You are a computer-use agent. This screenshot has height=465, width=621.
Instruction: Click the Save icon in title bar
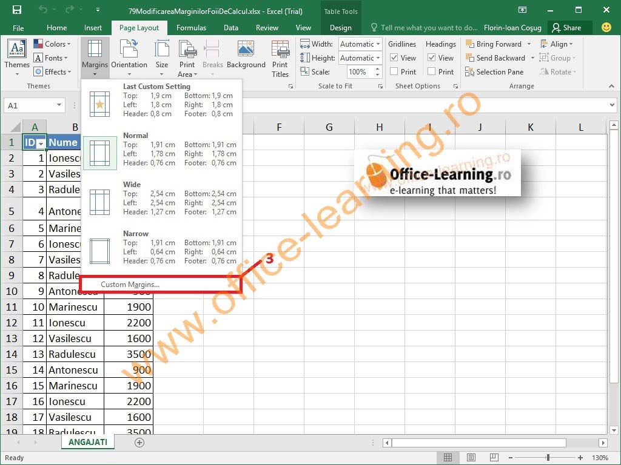tap(17, 10)
